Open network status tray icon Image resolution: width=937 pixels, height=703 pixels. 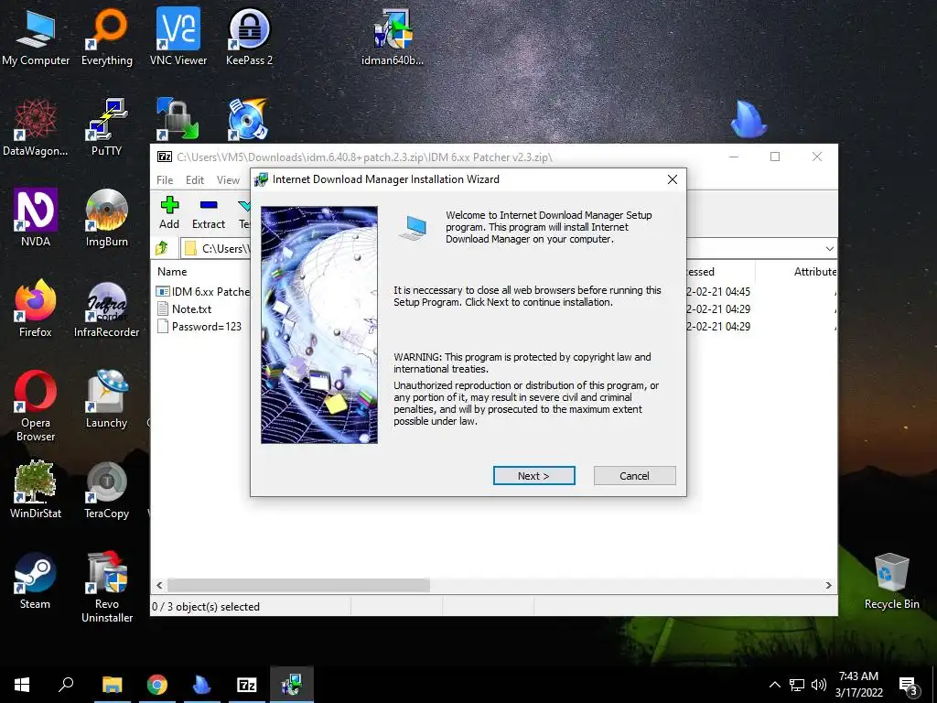[x=797, y=685]
